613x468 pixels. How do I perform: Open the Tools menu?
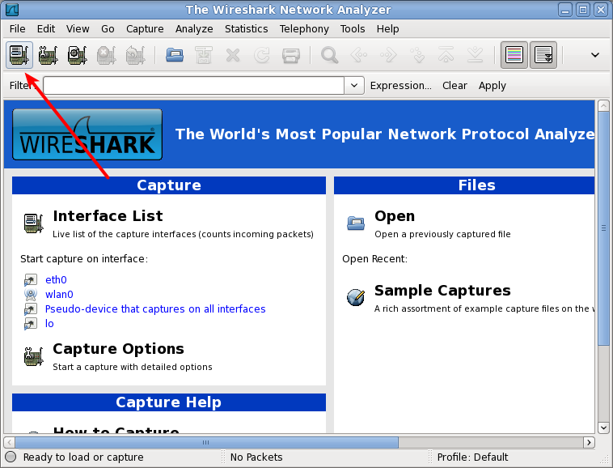(x=353, y=29)
